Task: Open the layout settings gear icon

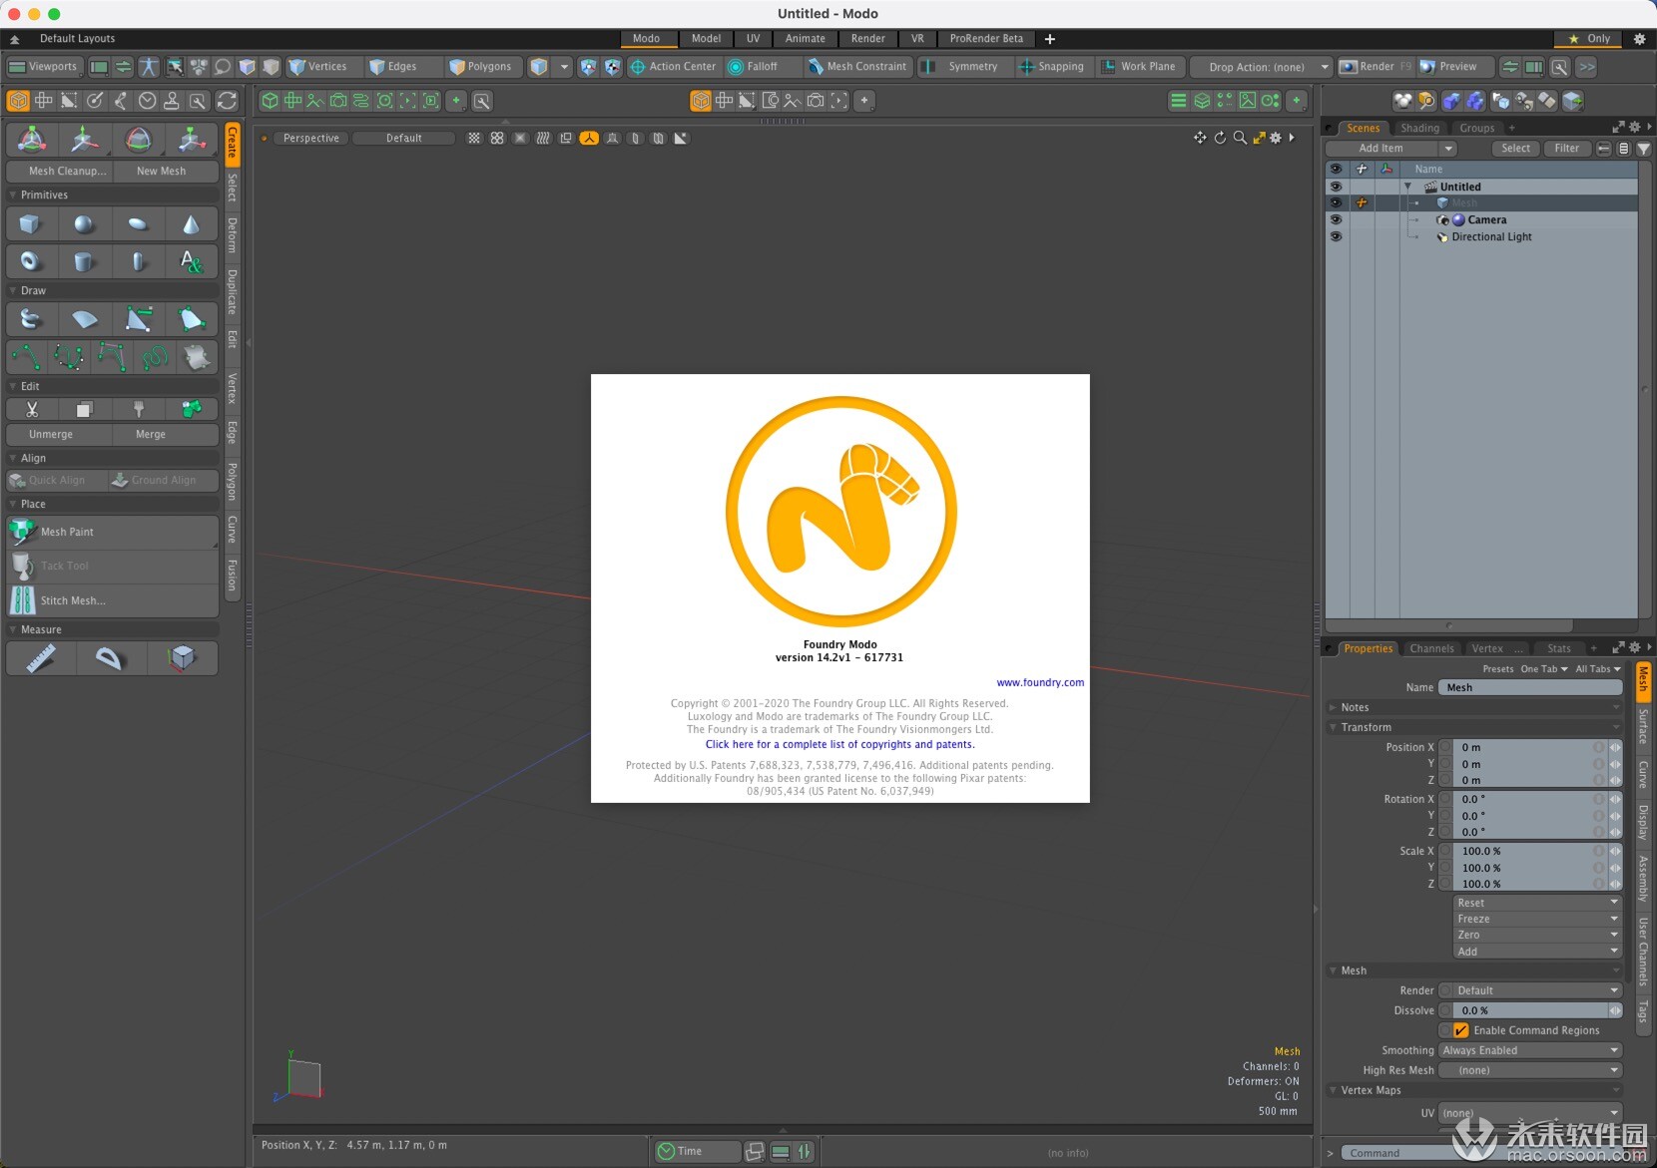Action: [x=1639, y=39]
